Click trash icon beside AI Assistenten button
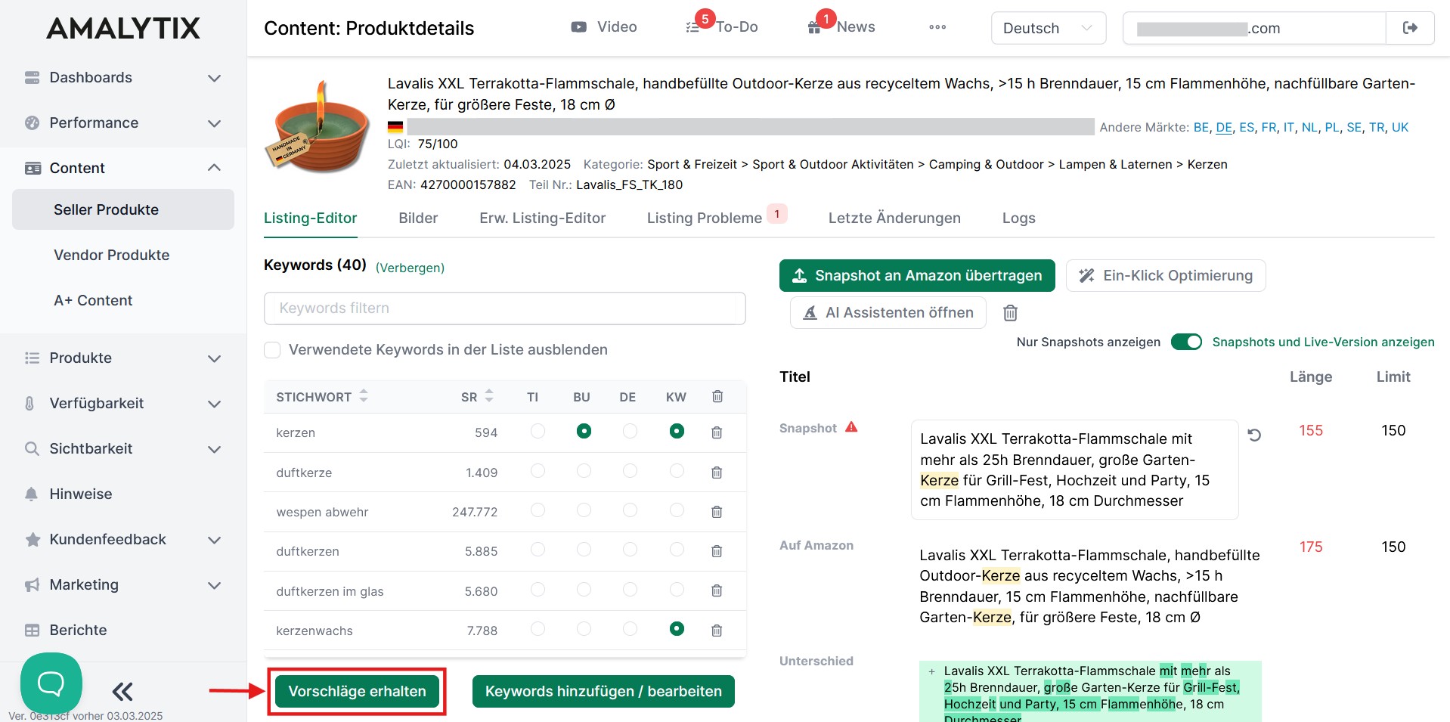 click(x=1010, y=313)
